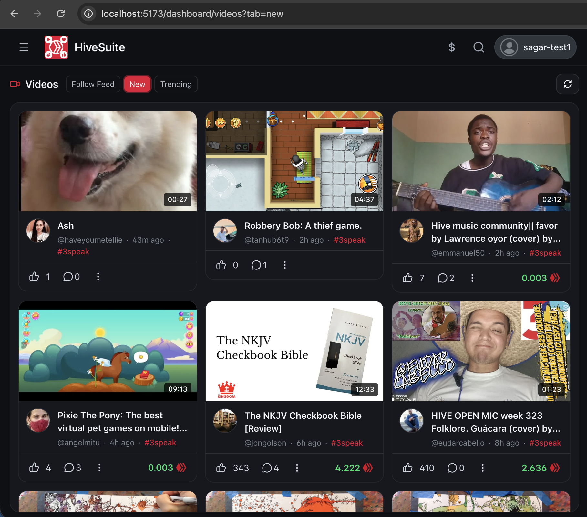Click the HiveSuite logo icon
The width and height of the screenshot is (587, 517).
coord(56,47)
